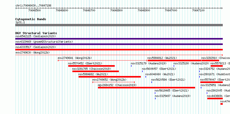230x114 pixels.
Task: Open the nsv5570452 (Ebert2021) label
Action: [85, 63]
